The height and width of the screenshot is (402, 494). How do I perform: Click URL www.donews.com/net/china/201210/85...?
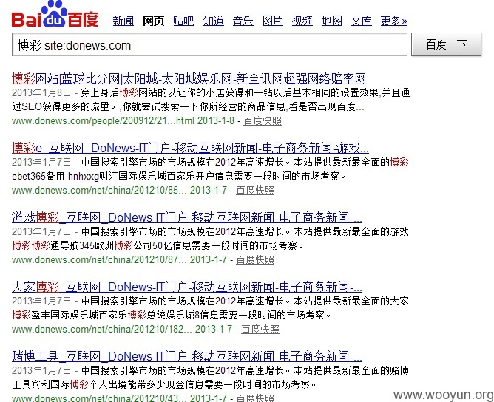(x=99, y=191)
